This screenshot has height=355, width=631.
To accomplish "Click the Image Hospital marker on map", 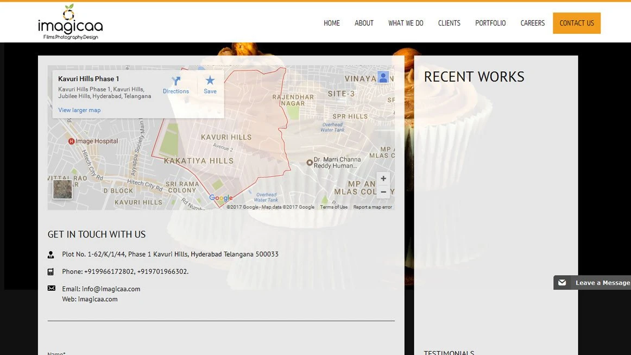I will 71,141.
